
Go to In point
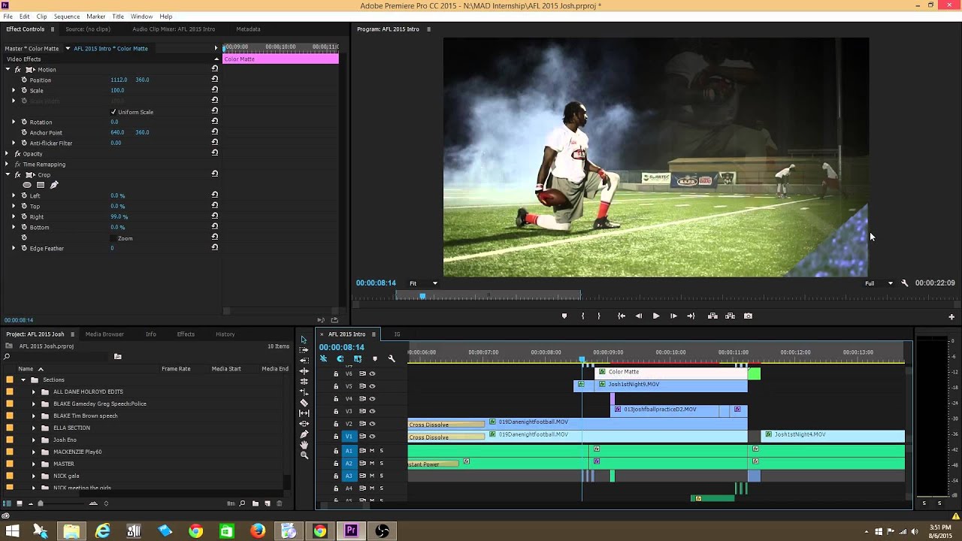621,316
